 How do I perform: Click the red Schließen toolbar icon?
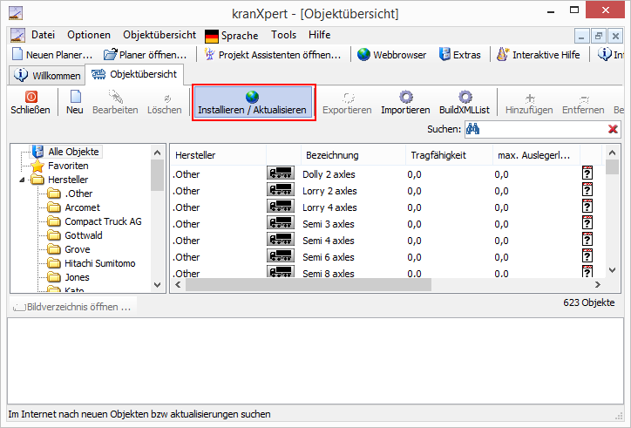tap(31, 97)
